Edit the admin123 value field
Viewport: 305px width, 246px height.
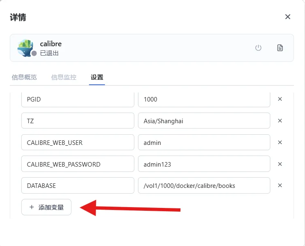204,164
